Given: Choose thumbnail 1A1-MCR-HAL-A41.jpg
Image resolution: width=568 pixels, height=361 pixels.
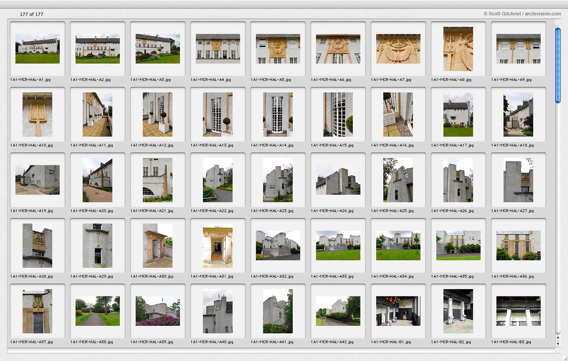Looking at the screenshot, I should tap(278, 311).
